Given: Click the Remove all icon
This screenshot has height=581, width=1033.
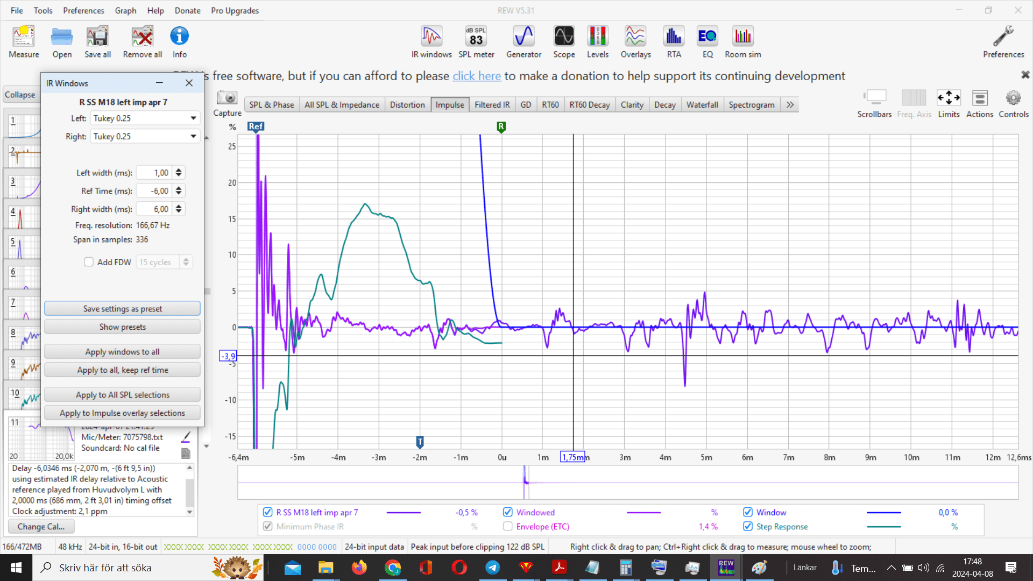Looking at the screenshot, I should pos(142,42).
